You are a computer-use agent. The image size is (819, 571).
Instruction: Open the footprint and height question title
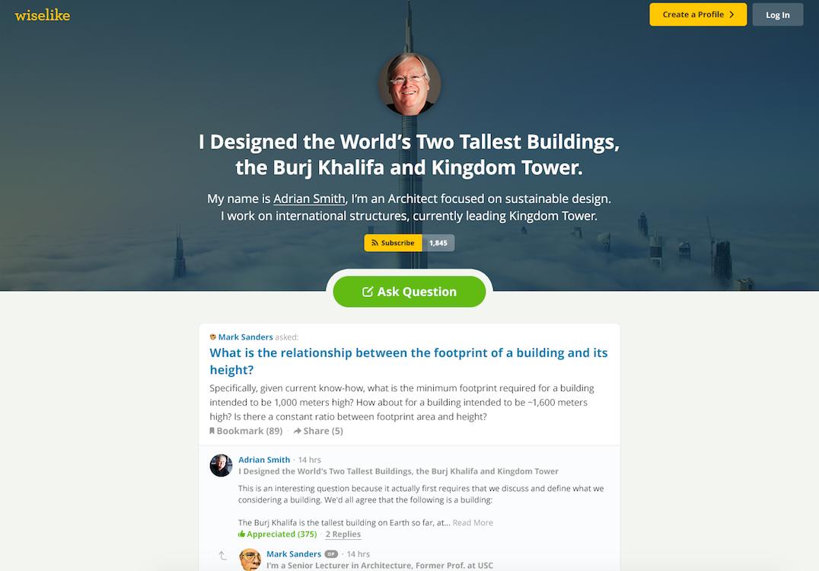409,361
